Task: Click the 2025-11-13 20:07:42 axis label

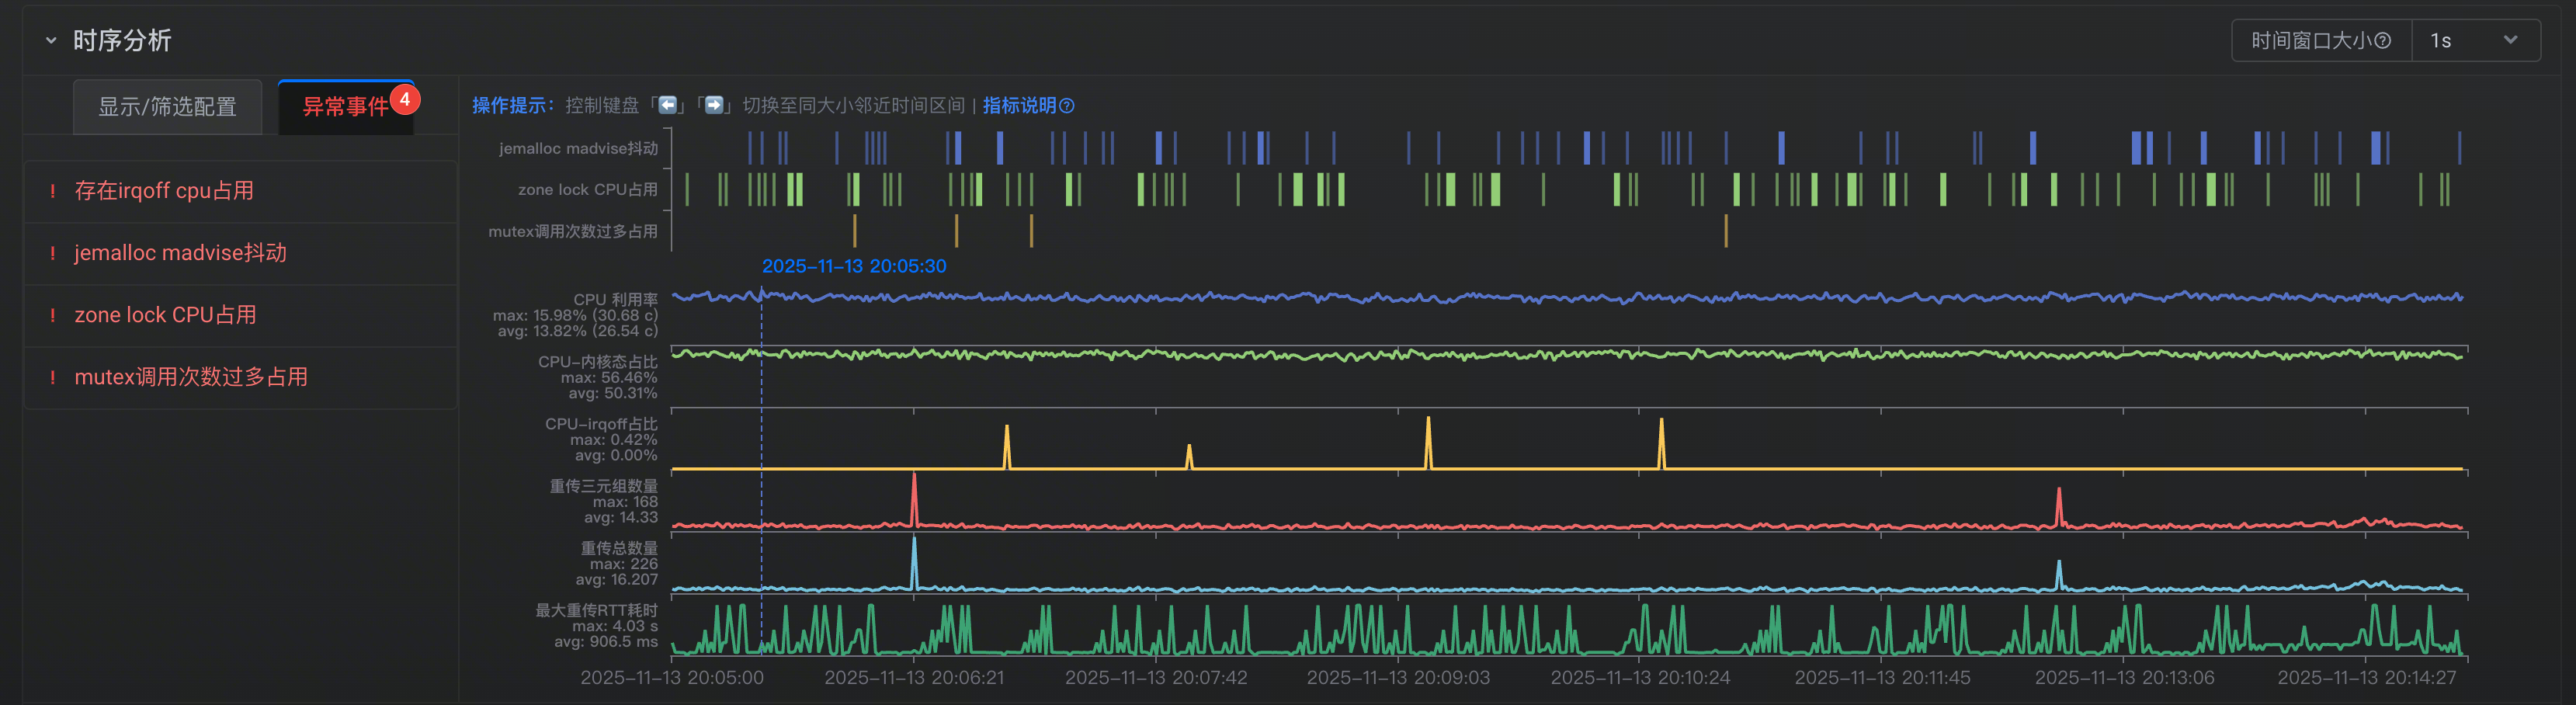Action: point(1156,677)
